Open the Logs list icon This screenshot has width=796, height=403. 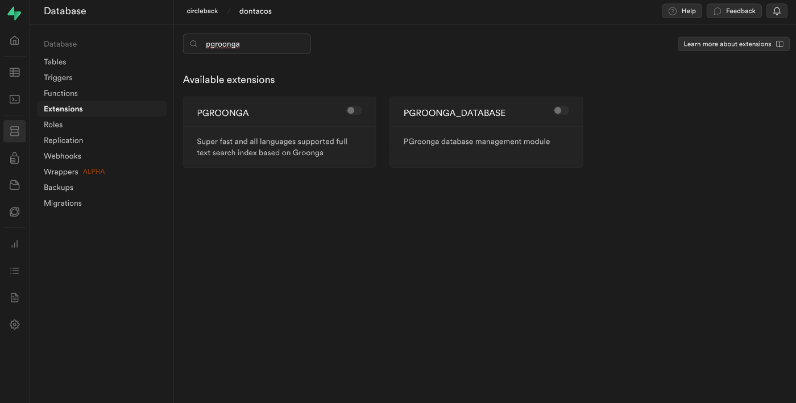[x=15, y=271]
